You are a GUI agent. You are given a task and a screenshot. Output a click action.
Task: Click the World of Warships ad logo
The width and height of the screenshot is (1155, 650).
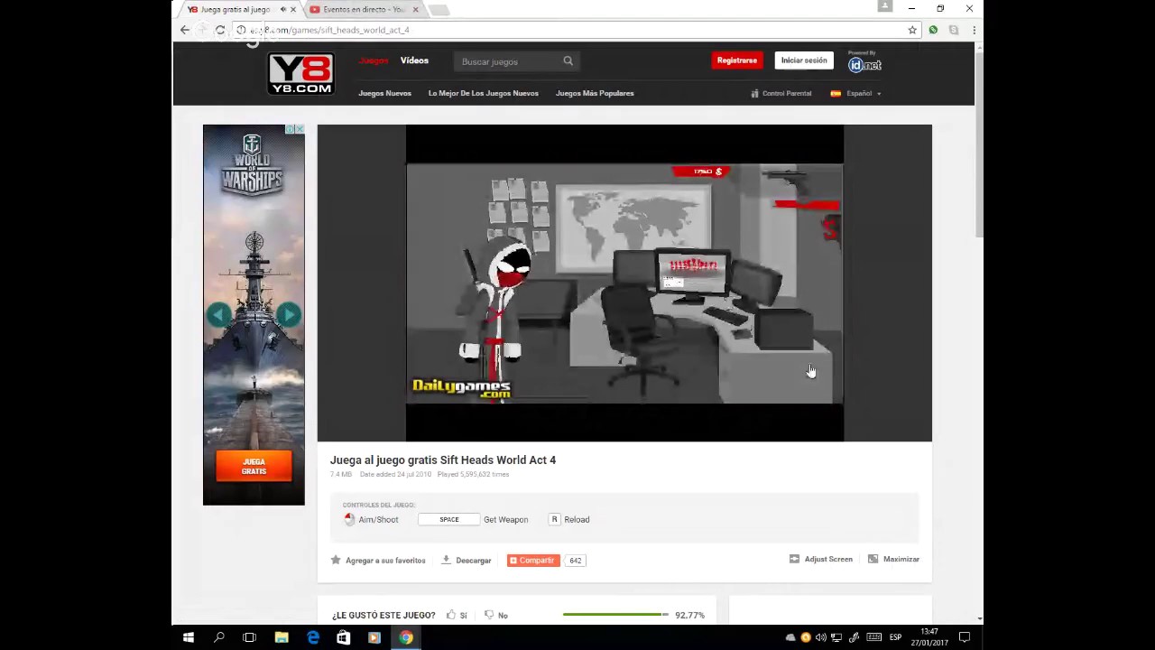252,164
